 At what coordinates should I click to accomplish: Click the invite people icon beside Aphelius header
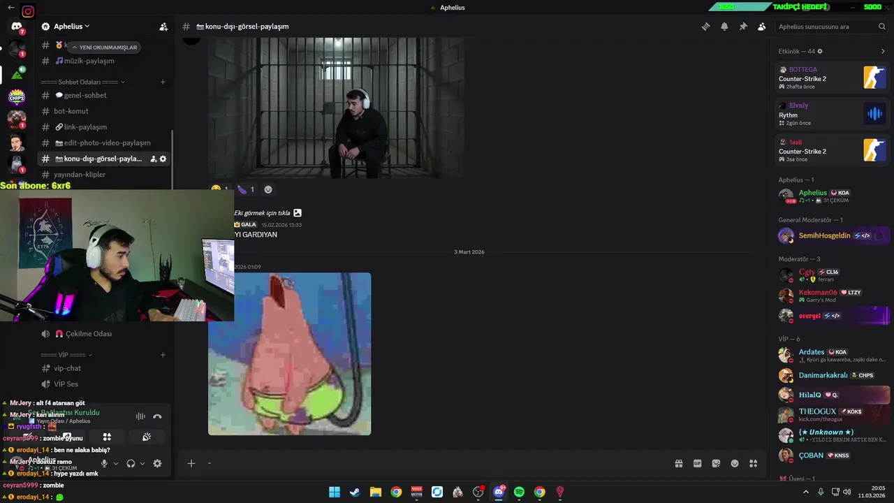click(163, 27)
